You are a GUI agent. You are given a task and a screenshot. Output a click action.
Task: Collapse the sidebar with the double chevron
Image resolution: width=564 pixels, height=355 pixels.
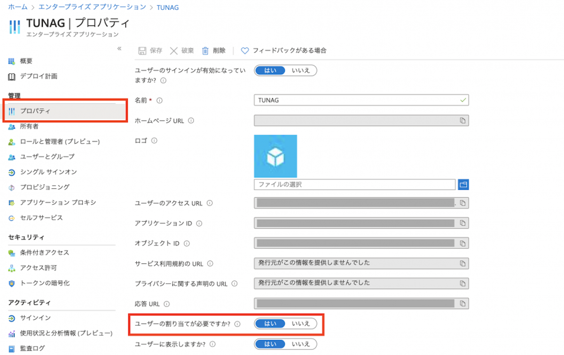119,48
